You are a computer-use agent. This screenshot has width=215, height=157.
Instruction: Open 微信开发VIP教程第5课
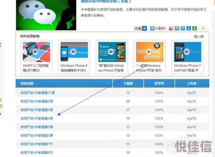click(37, 127)
